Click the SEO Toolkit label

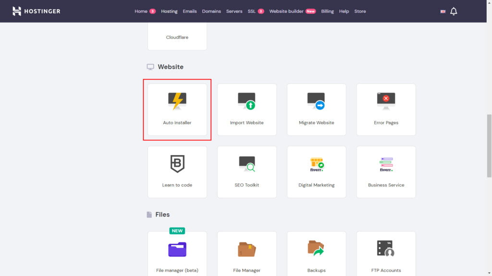(x=246, y=185)
